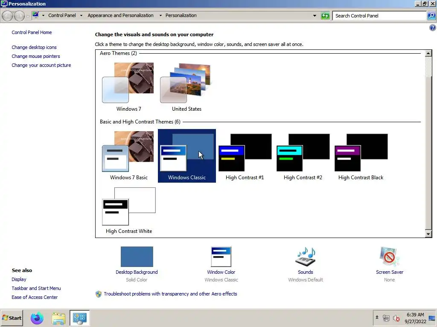Select the High Contrast Black theme

(x=361, y=156)
